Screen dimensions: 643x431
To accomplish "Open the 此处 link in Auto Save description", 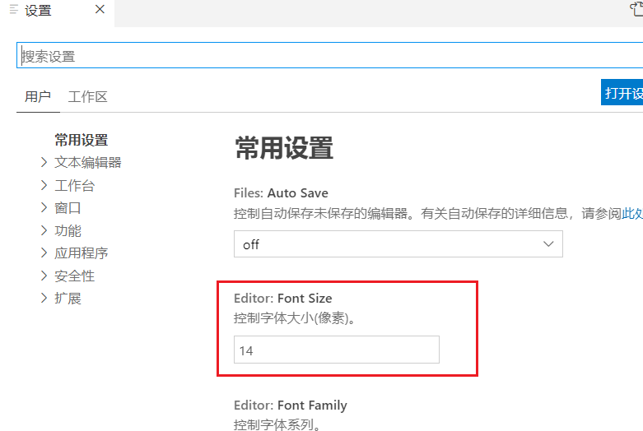I will [x=632, y=213].
